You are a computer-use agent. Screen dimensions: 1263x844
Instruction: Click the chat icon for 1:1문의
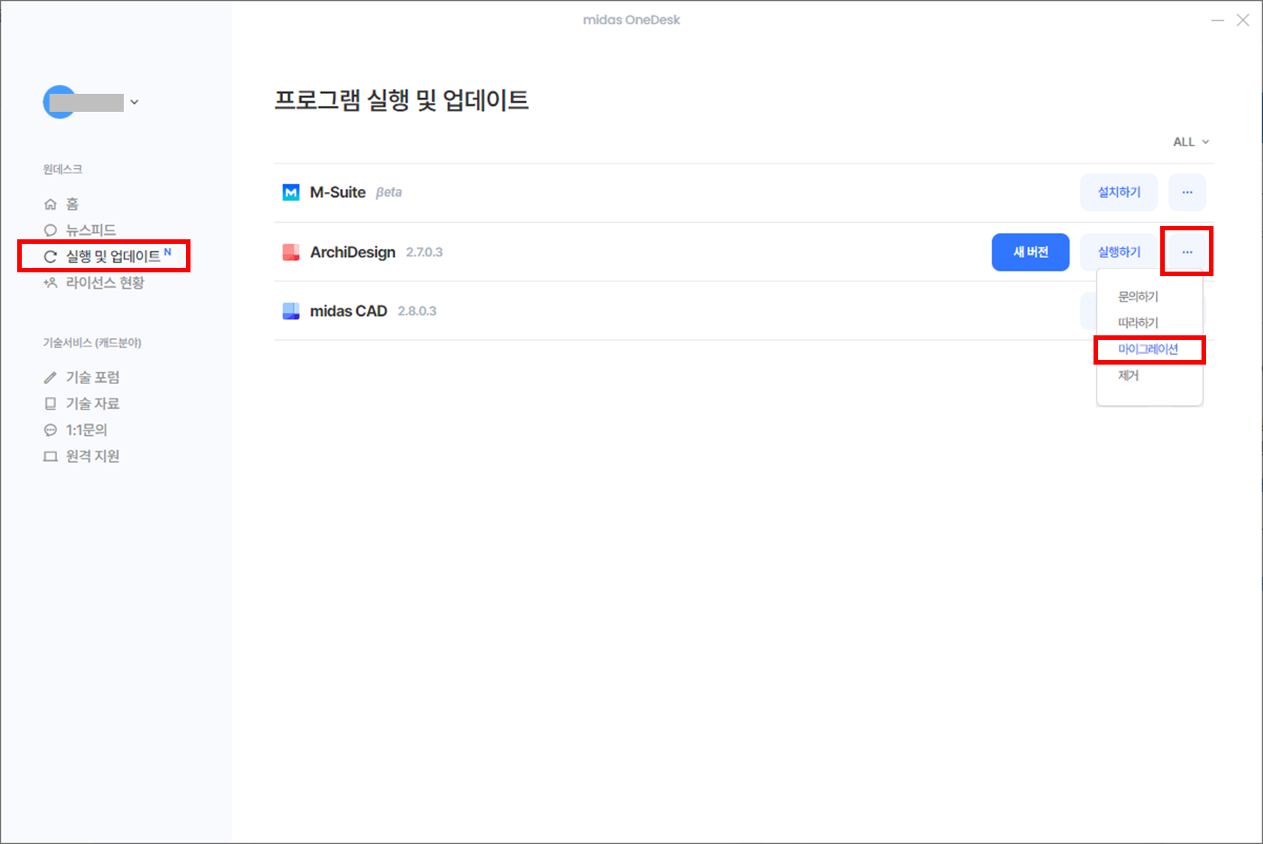click(50, 430)
